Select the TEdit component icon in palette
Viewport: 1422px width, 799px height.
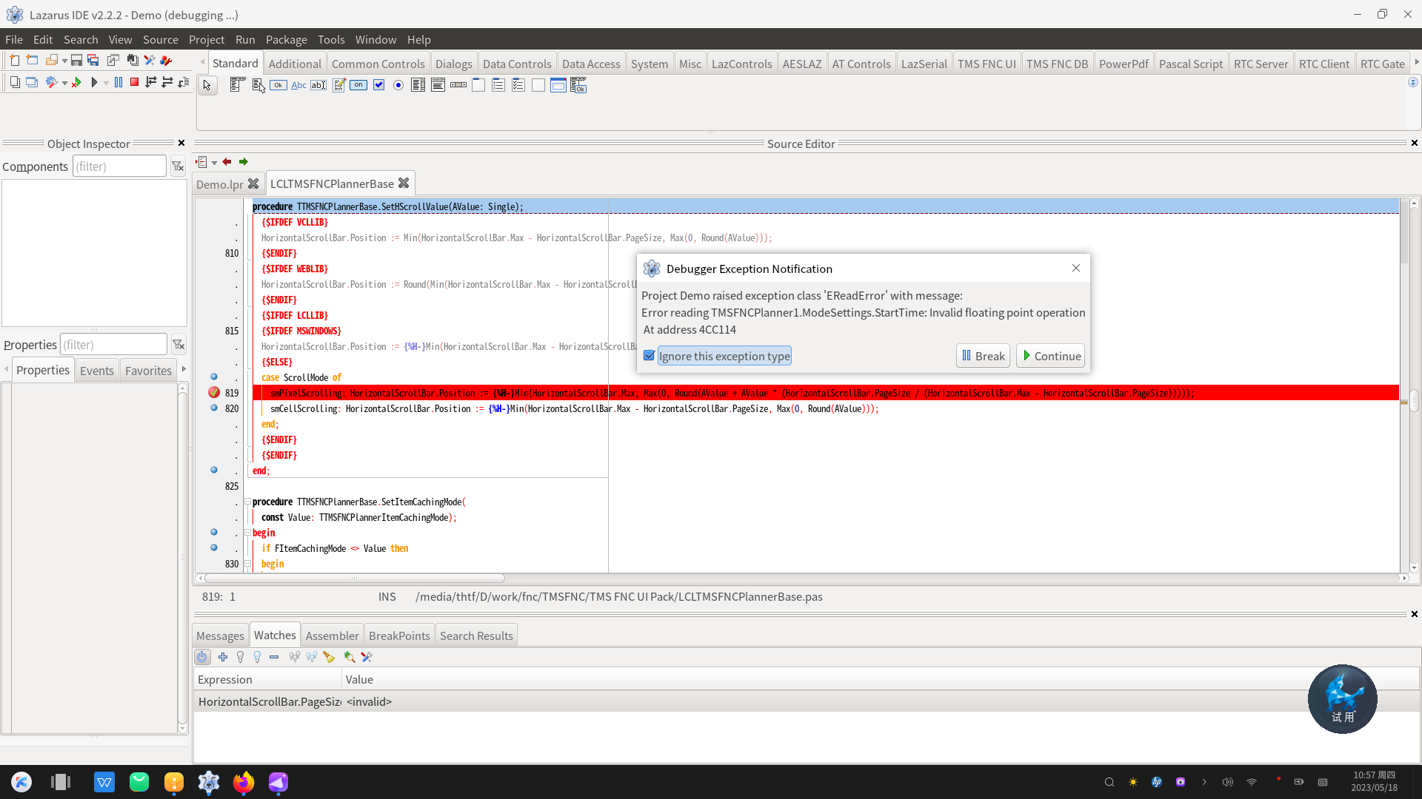tap(318, 85)
